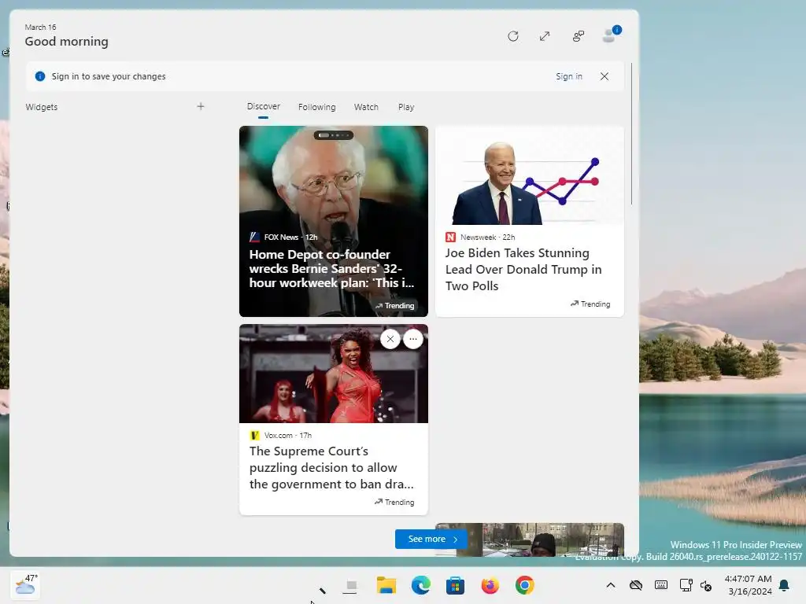Open the profile account icon
Screen dimensions: 806x604
point(610,35)
